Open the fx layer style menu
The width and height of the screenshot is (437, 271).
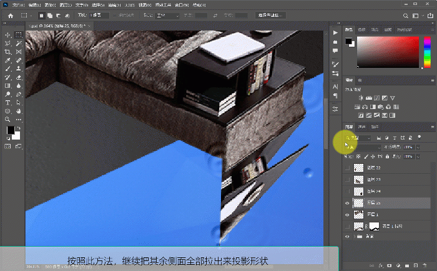[x=380, y=266]
